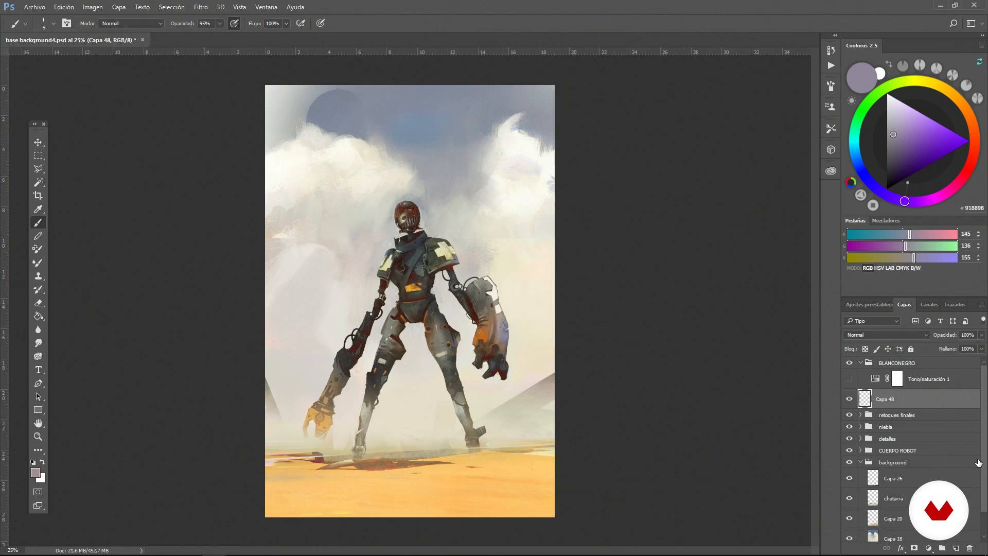Select the Polygonal Lasso tool
The image size is (988, 556).
pos(38,169)
